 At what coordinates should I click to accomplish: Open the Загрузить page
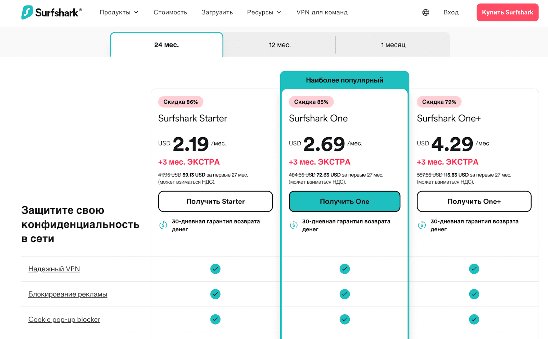(x=217, y=12)
